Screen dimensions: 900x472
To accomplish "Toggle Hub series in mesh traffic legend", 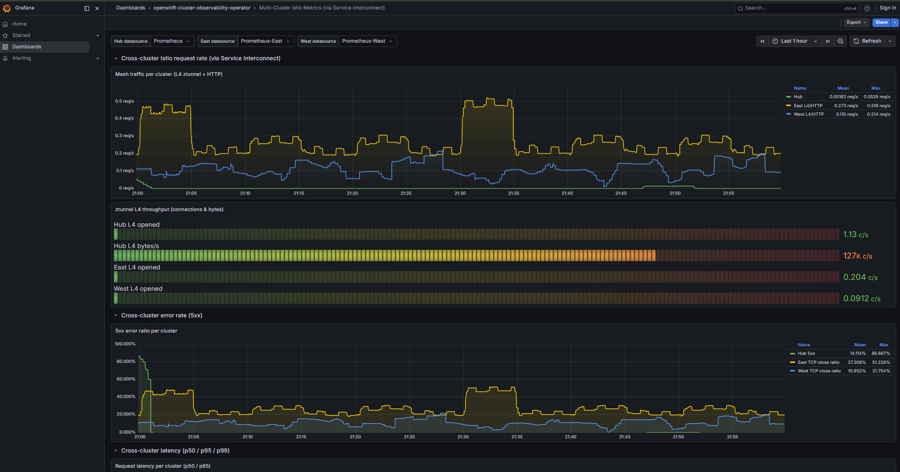I will (798, 97).
